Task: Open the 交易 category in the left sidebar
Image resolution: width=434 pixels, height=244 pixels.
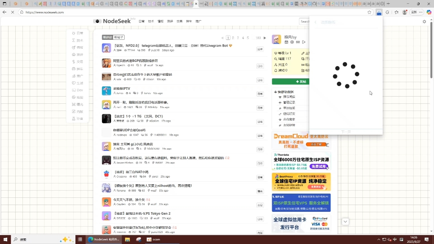Action: tap(78, 62)
